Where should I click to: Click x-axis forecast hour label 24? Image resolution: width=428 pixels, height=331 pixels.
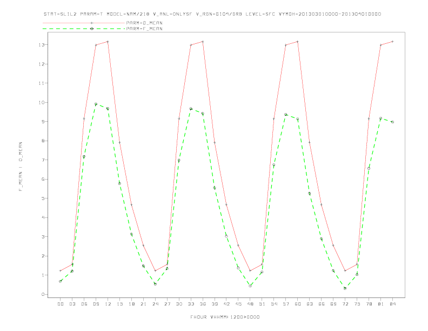[155, 304]
